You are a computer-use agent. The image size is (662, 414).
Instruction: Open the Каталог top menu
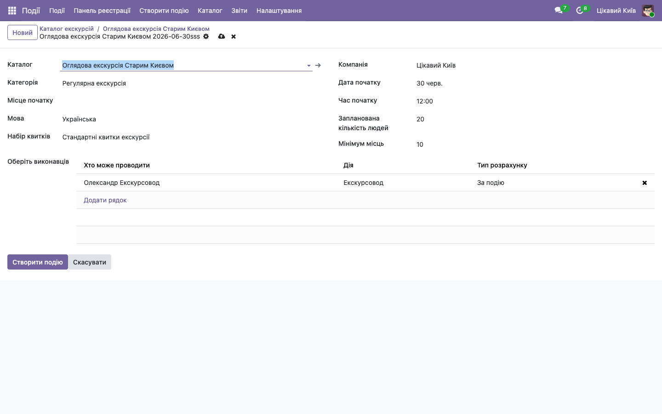(x=210, y=11)
